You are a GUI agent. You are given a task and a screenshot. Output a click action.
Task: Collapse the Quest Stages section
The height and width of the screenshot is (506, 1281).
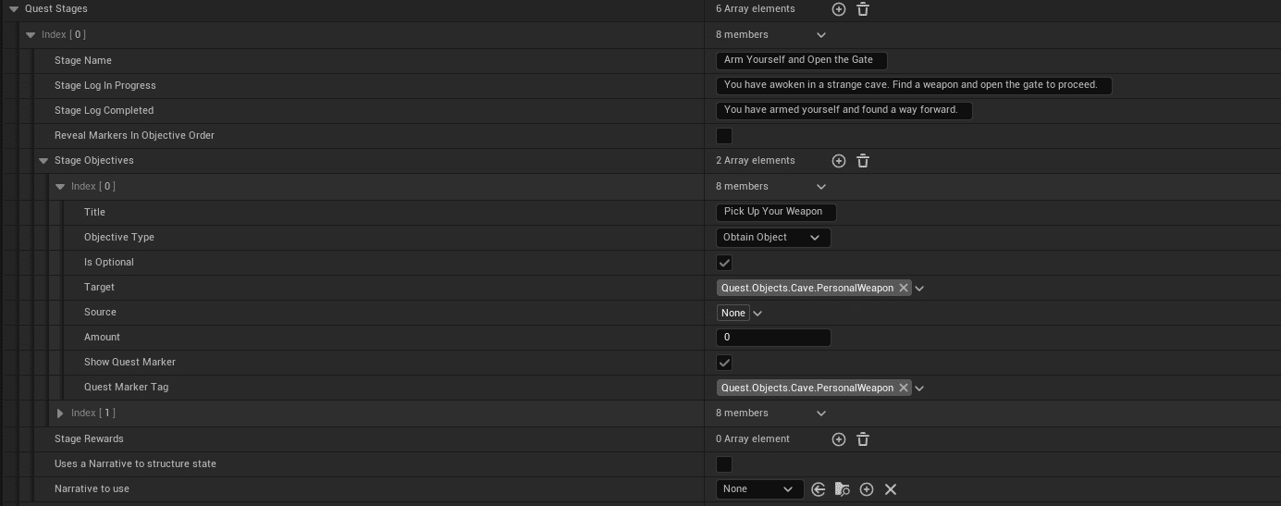[14, 9]
